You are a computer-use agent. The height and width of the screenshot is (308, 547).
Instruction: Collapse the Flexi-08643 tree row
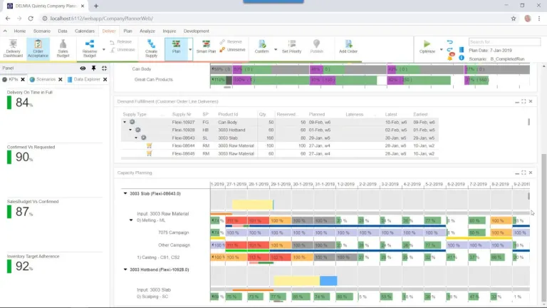point(136,138)
